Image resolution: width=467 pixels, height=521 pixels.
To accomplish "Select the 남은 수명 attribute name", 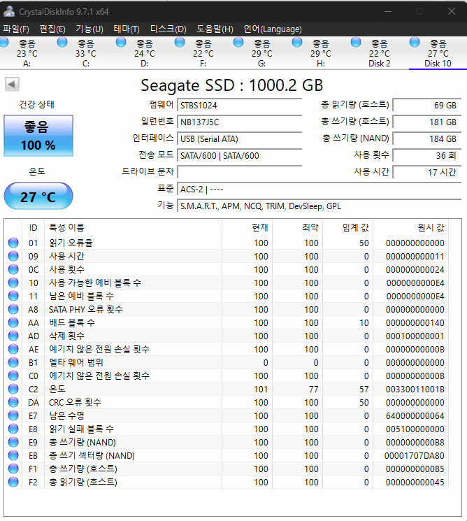I will [66, 415].
